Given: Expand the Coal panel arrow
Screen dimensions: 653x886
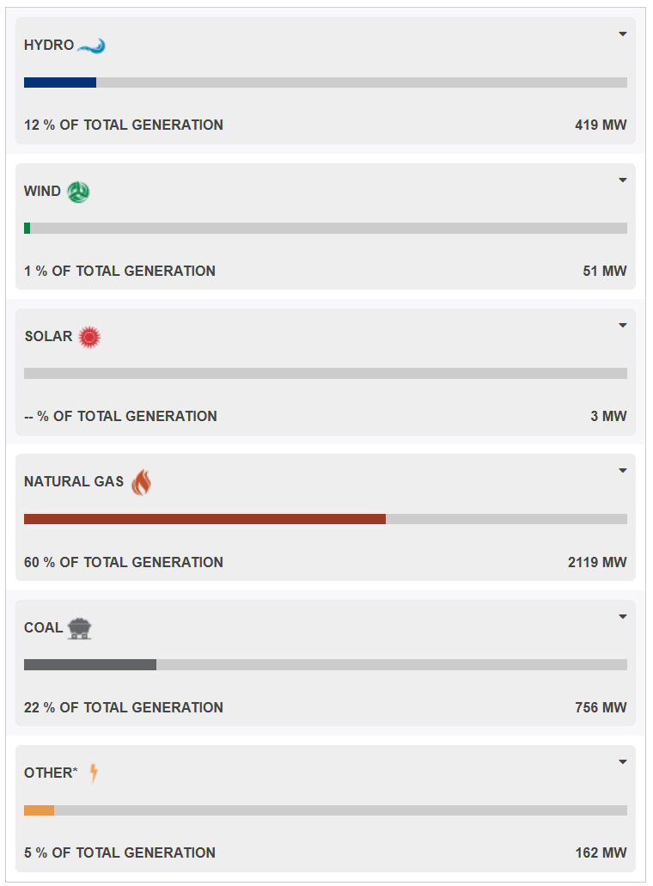Looking at the screenshot, I should coord(623,616).
